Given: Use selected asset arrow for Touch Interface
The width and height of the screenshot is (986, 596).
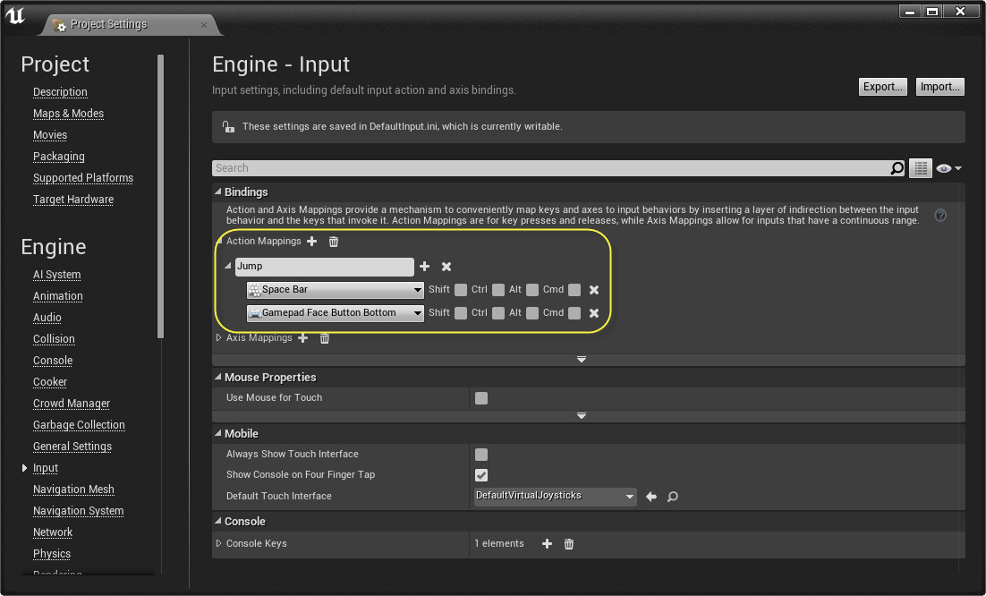Looking at the screenshot, I should point(651,497).
